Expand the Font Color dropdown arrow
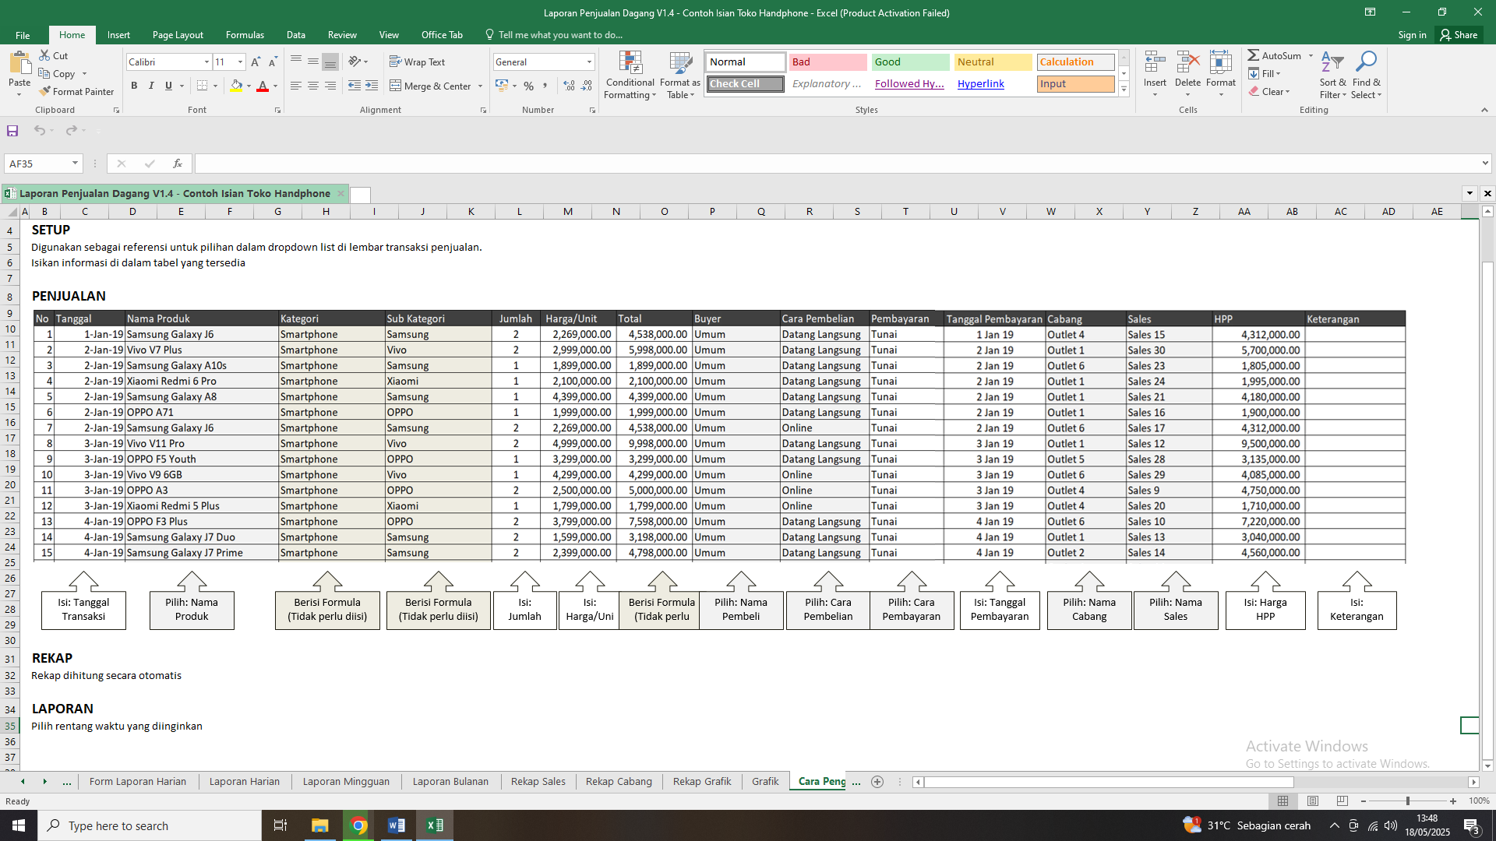 (275, 86)
